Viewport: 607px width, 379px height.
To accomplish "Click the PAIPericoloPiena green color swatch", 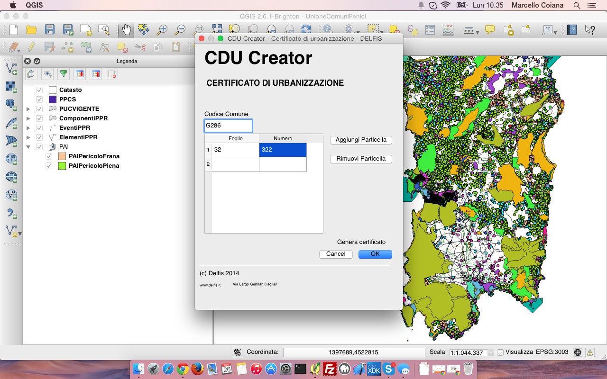I will [62, 166].
